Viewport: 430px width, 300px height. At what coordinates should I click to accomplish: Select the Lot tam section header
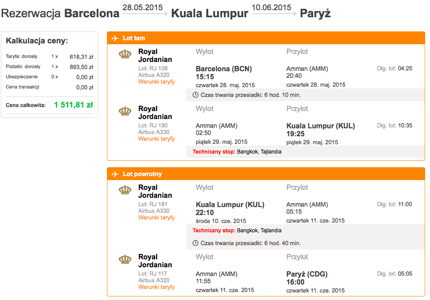click(266, 38)
